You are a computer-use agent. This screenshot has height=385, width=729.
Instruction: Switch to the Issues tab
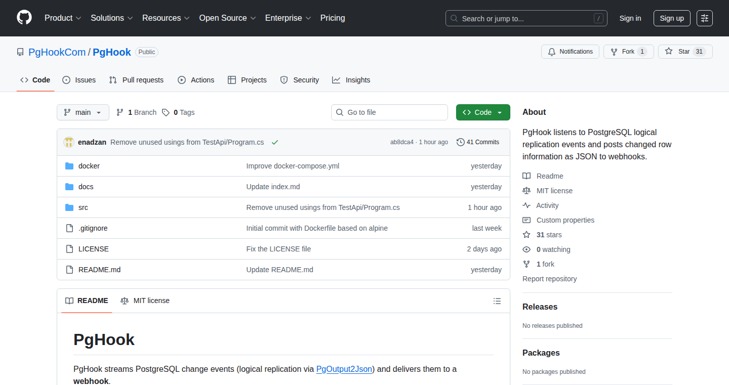[x=79, y=80]
